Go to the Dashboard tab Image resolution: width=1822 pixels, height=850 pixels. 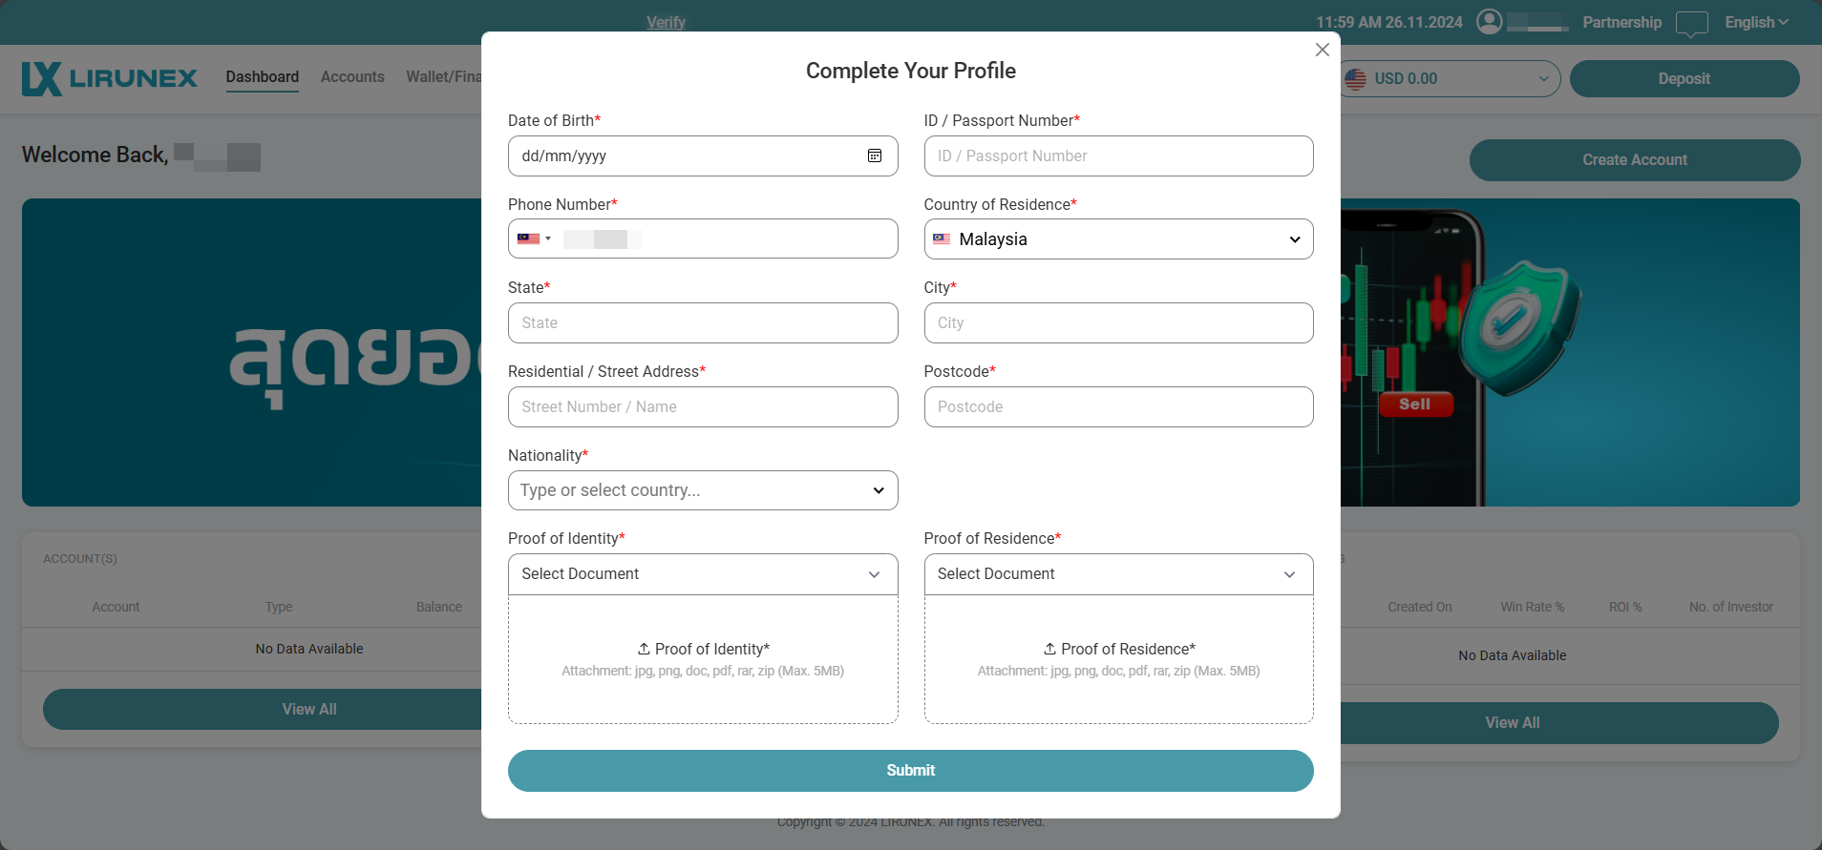pyautogui.click(x=263, y=77)
